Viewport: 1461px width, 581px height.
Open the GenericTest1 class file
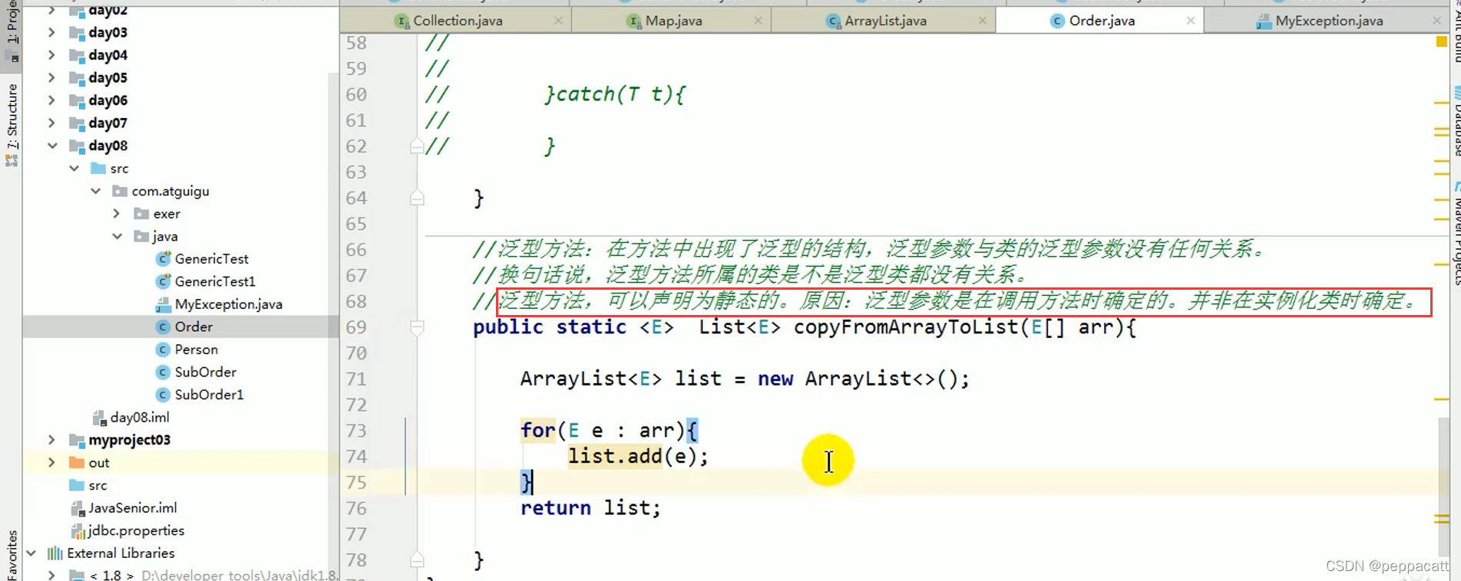(x=215, y=281)
